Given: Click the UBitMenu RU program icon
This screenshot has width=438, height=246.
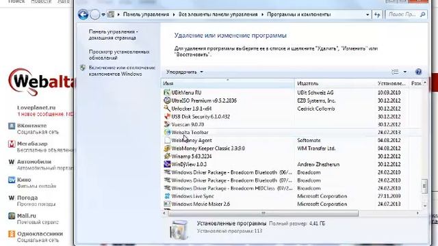Looking at the screenshot, I should (x=167, y=92).
